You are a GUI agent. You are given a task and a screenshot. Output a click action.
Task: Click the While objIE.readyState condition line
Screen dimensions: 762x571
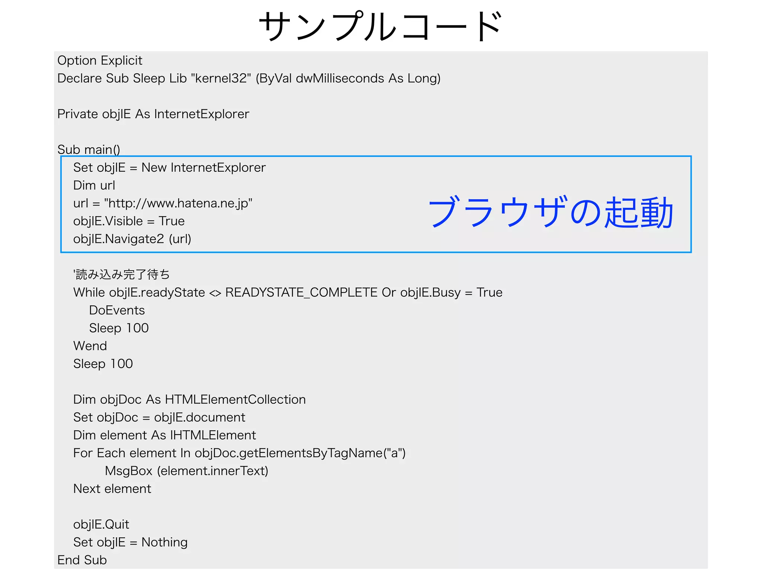[287, 292]
